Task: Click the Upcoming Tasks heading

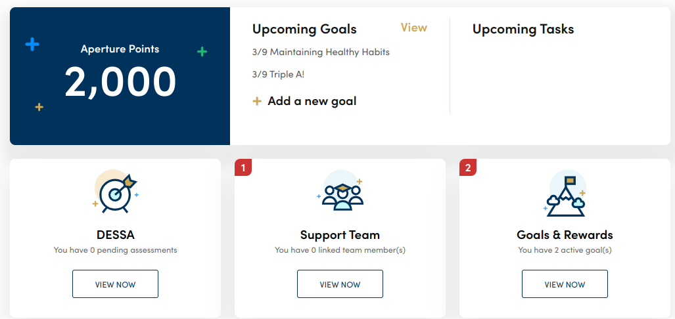Action: 523,29
